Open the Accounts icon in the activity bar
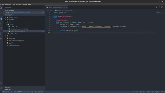Screen dimensions: 165x93 coord(1,83)
